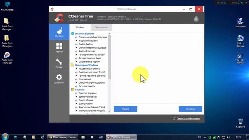249x140 pixels.
Task: Uncheck Временные файлы under Система
Action: point(76,97)
